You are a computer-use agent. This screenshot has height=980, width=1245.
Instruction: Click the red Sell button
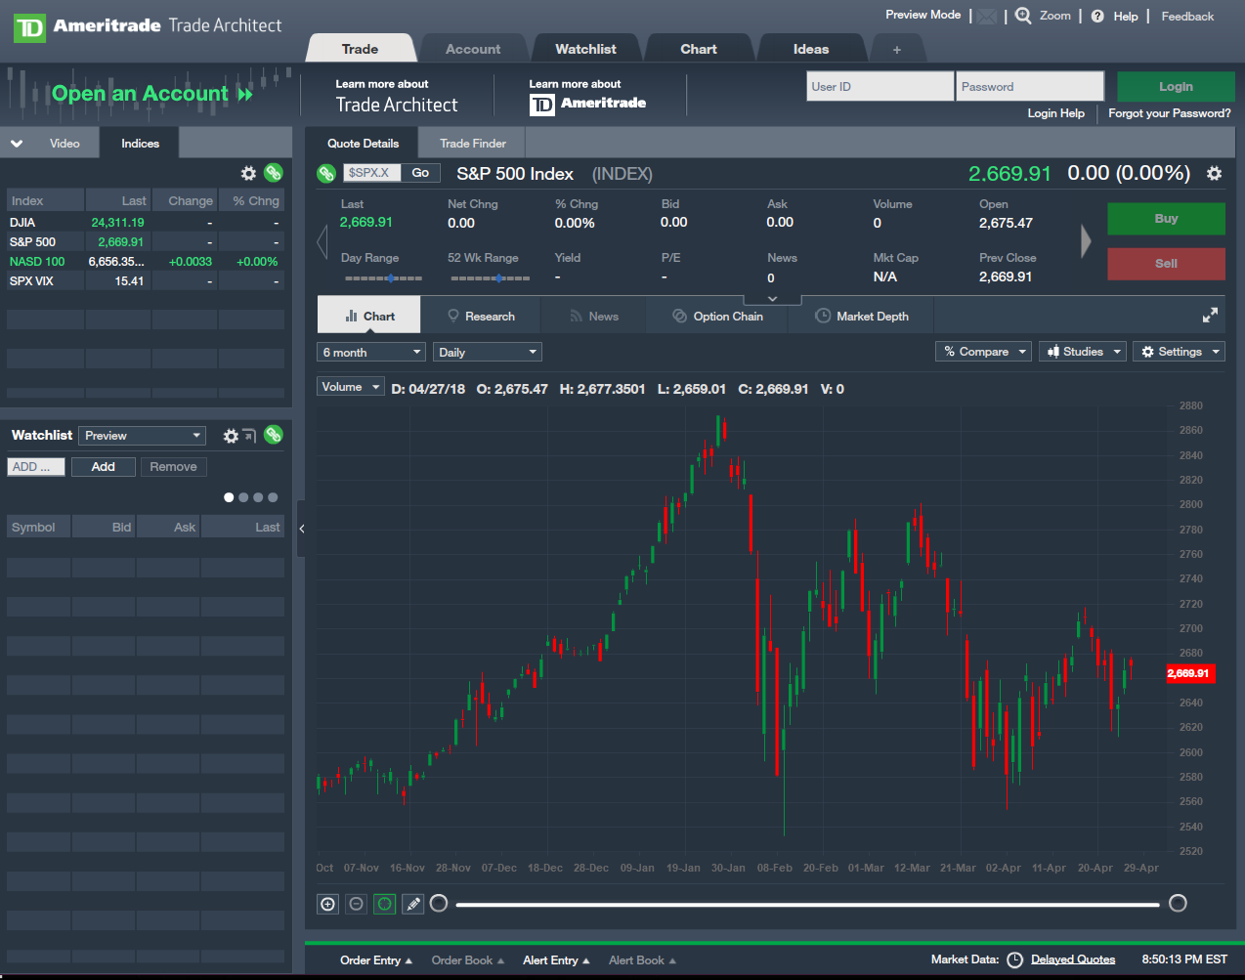pyautogui.click(x=1166, y=264)
